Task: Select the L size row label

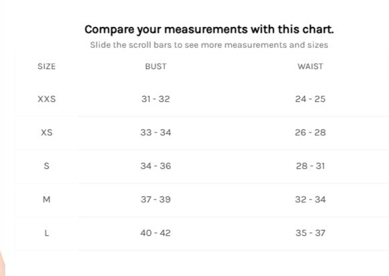Action: tap(47, 233)
